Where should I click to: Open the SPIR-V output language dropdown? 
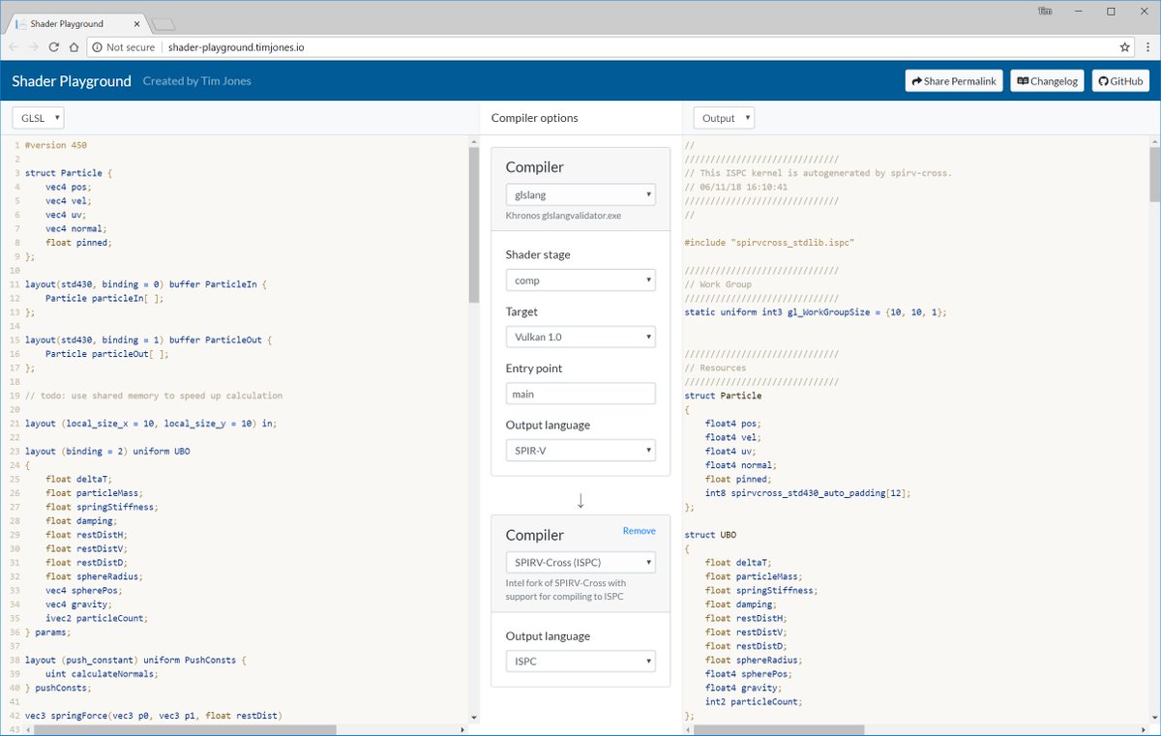click(x=580, y=451)
